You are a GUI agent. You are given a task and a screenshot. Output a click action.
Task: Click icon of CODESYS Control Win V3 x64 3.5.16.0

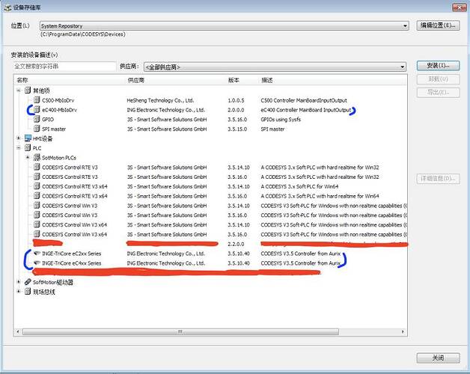click(37, 234)
